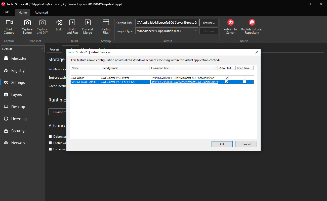
Task: Click the Start Capture camcorder icon
Action: pos(9,23)
